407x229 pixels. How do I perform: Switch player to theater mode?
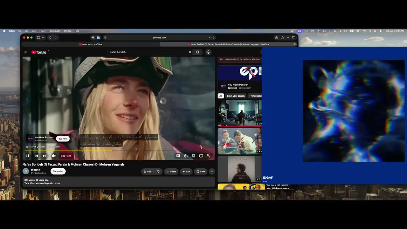193,156
